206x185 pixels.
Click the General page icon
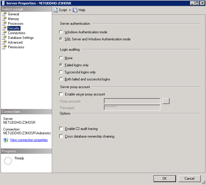tap(4, 14)
